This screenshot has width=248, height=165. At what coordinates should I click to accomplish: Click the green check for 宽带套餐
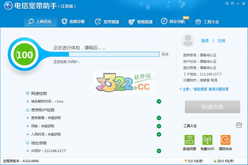coord(159,118)
